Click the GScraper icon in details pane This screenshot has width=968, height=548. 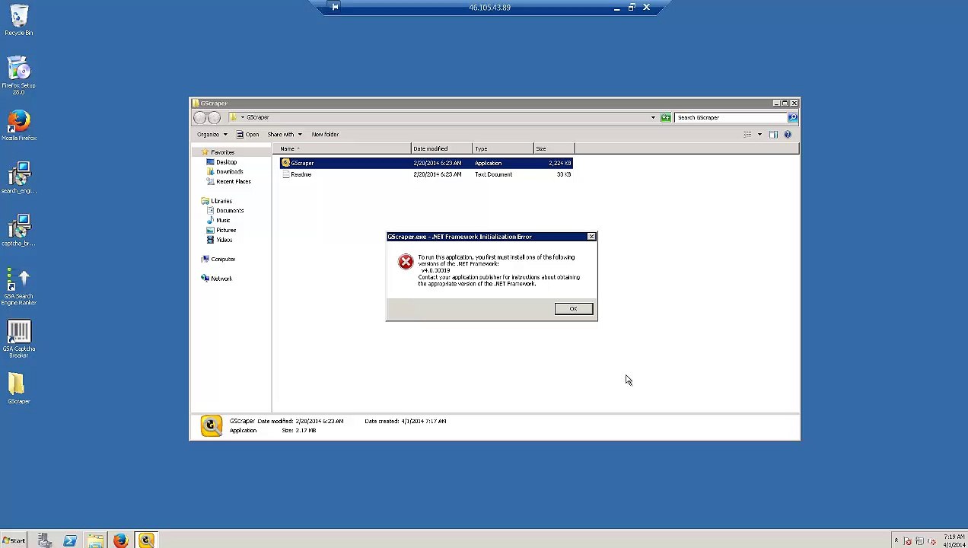click(x=211, y=425)
